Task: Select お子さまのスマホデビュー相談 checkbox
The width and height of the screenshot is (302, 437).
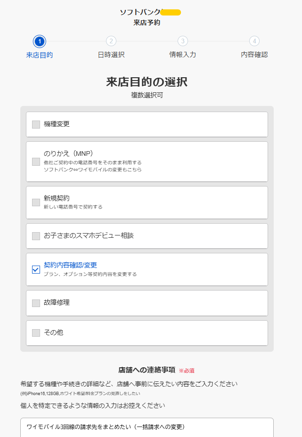Action: [x=36, y=236]
